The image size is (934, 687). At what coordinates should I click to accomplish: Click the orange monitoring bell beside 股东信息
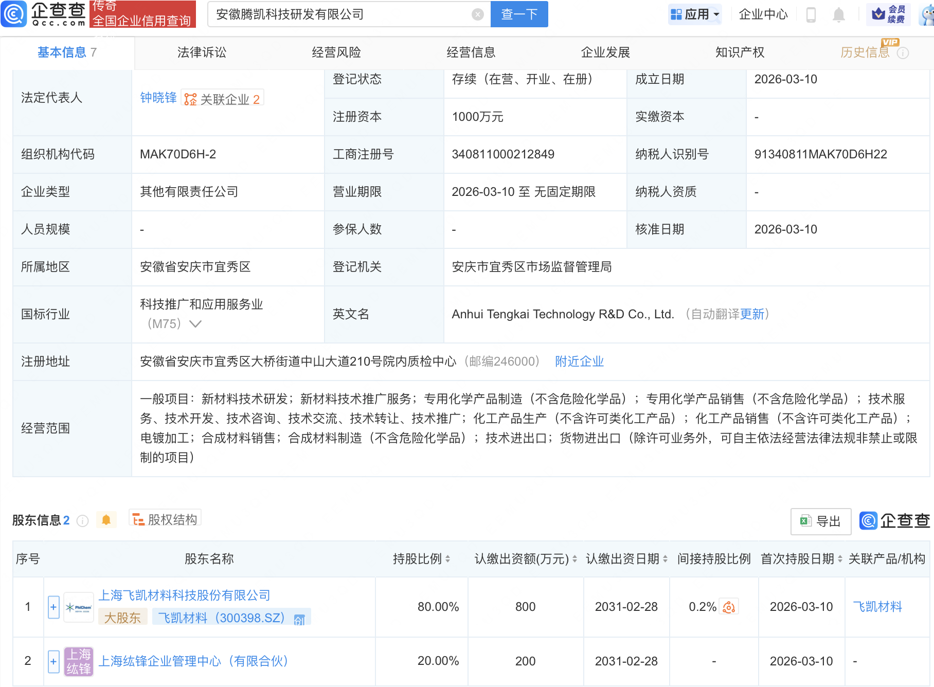coord(106,520)
